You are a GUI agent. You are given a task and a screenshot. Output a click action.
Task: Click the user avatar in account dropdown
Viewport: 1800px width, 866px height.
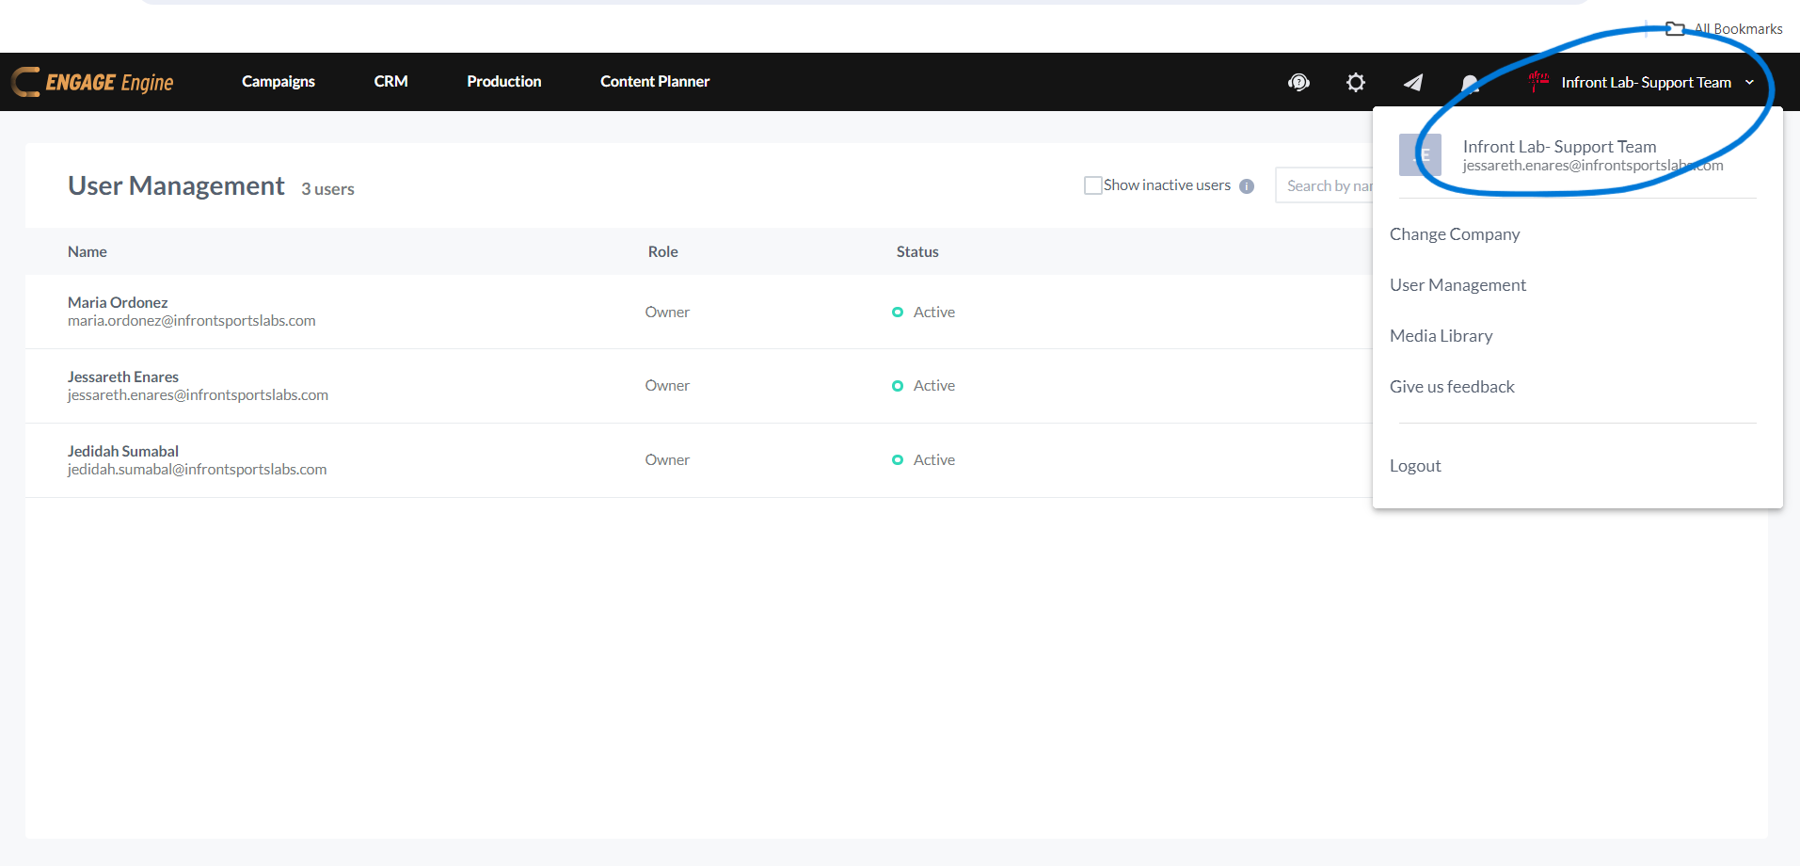click(1420, 155)
